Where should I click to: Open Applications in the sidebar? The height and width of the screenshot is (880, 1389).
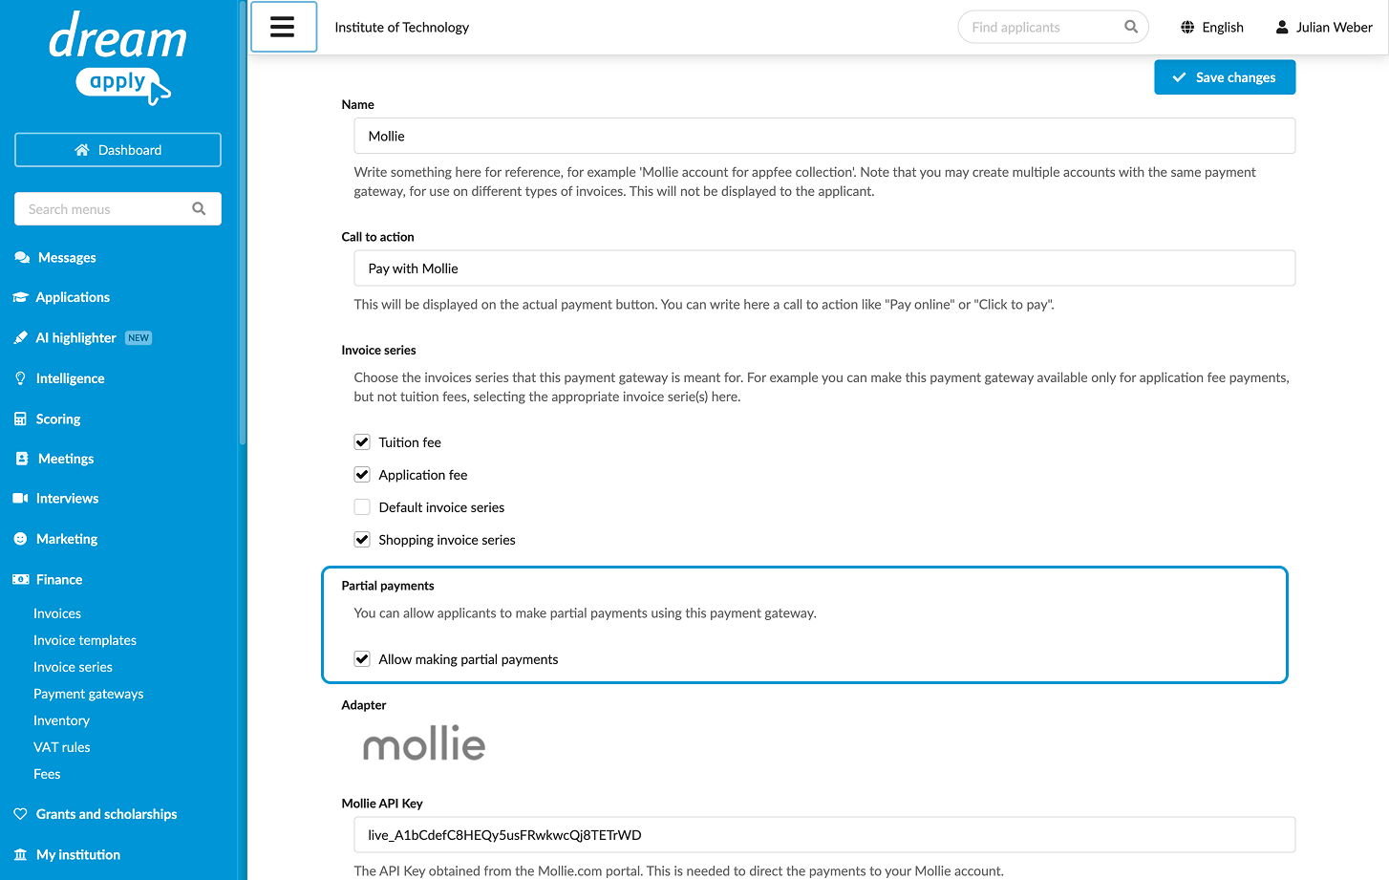[x=73, y=297]
